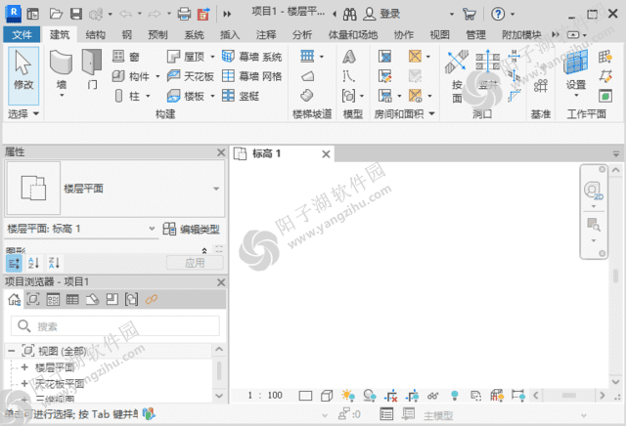The width and height of the screenshot is (626, 426).
Task: Select the 竖井 (Shaft) opening tool
Action: [487, 69]
